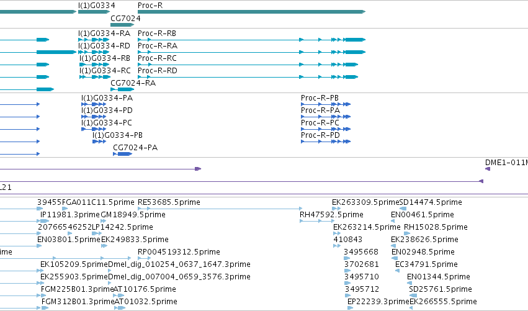Select the CG7024 gene bar
This screenshot has width=528, height=311.
point(122,25)
